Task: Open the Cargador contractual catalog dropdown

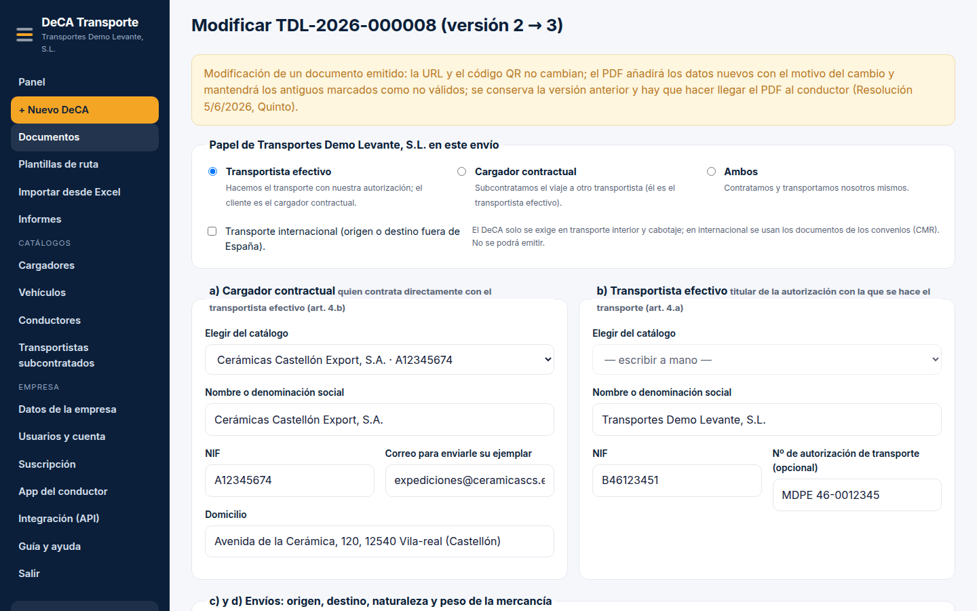Action: (379, 360)
